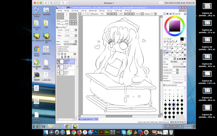The width and height of the screenshot is (217, 136).
Task: Select the Selection Source radio button
Action: pos(57,51)
